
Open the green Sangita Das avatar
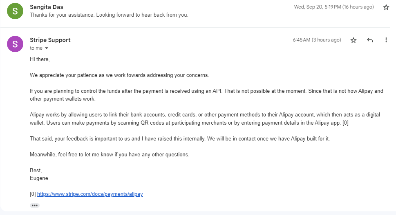(x=15, y=11)
